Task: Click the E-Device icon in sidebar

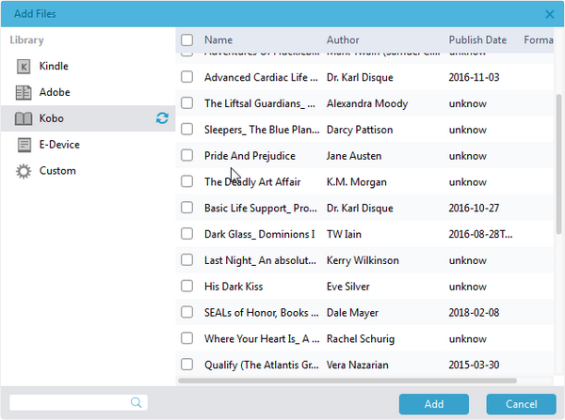Action: click(x=24, y=145)
